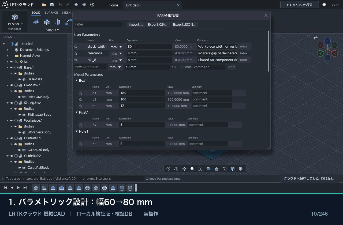343x225 pixels.
Task: Play the timeline forward
Action: point(18,187)
